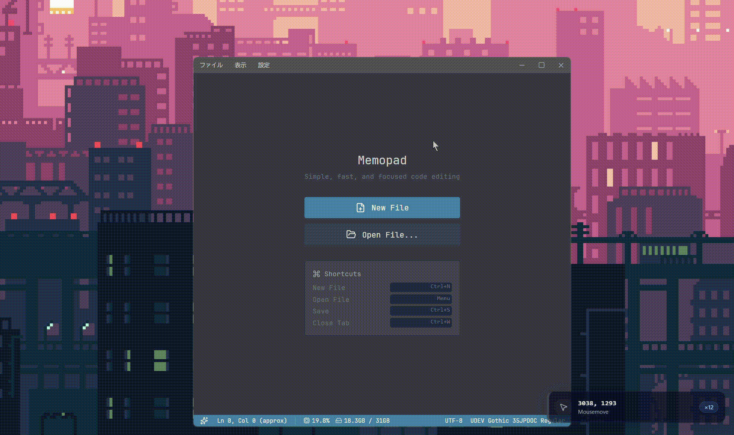Click the cursor icon in overlay widget
Screen dimensions: 734x435
pos(564,407)
